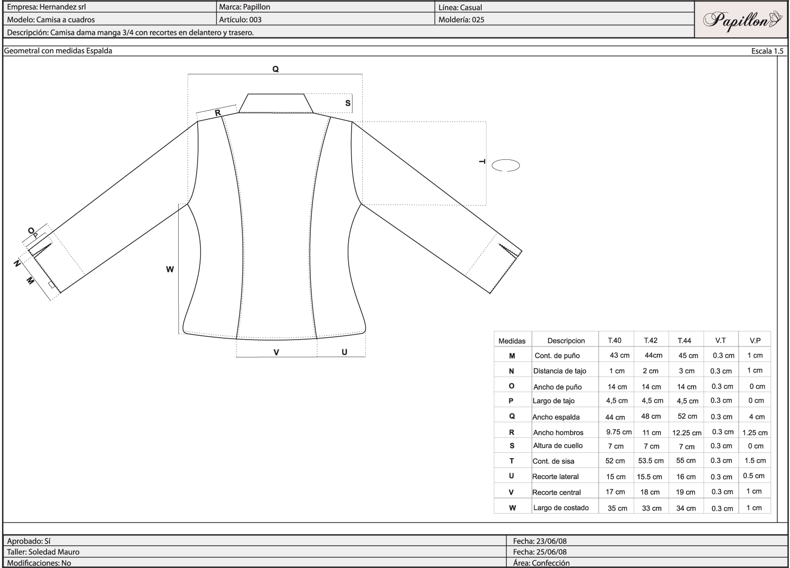This screenshot has width=790, height=568.
Task: Select the 'Cont. de sisa' table cell
Action: [554, 461]
